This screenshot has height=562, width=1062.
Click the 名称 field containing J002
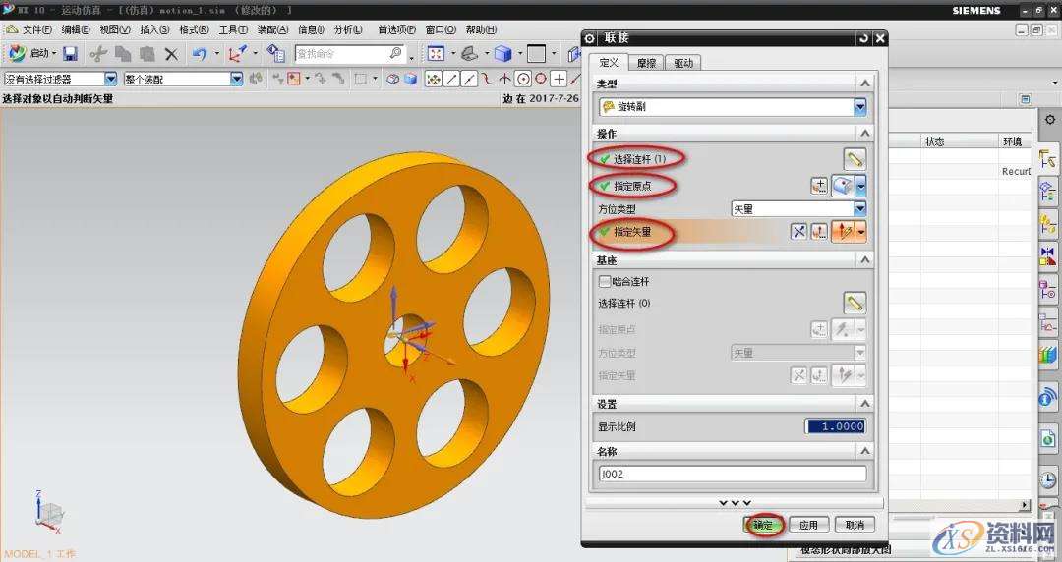tap(733, 474)
